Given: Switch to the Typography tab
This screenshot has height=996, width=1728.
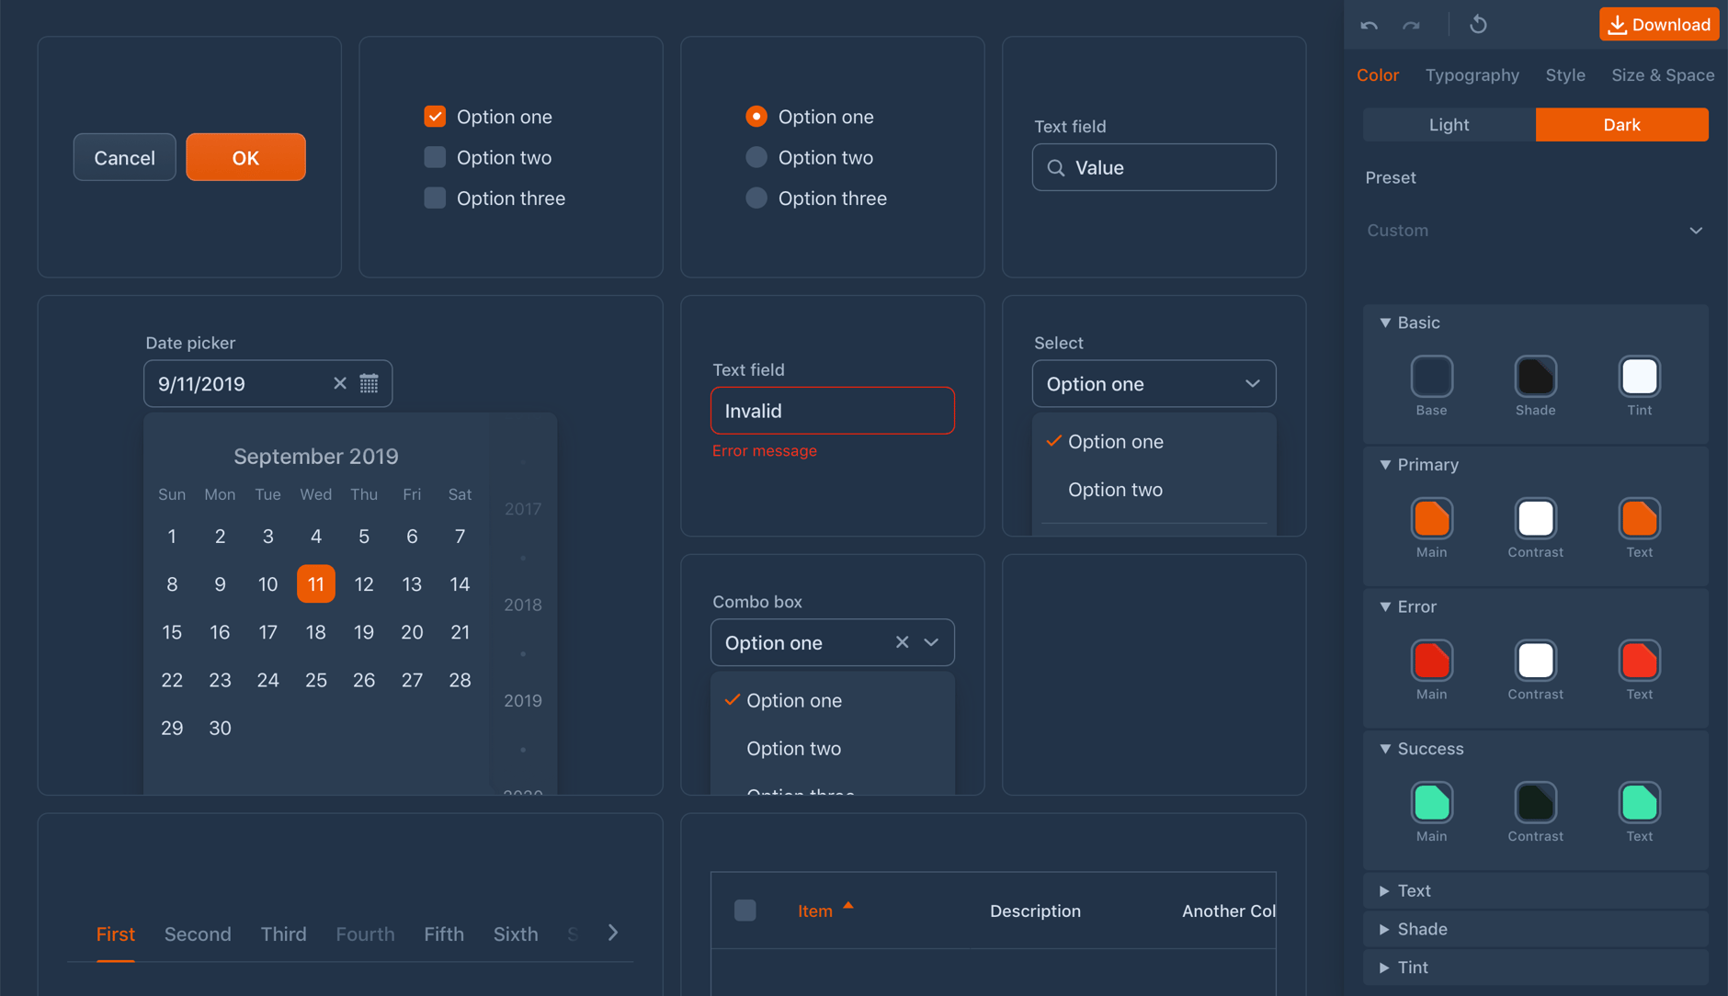Looking at the screenshot, I should pyautogui.click(x=1472, y=74).
